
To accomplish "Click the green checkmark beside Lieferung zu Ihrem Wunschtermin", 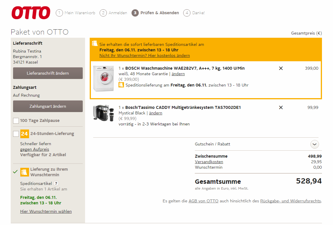I will [x=15, y=172].
